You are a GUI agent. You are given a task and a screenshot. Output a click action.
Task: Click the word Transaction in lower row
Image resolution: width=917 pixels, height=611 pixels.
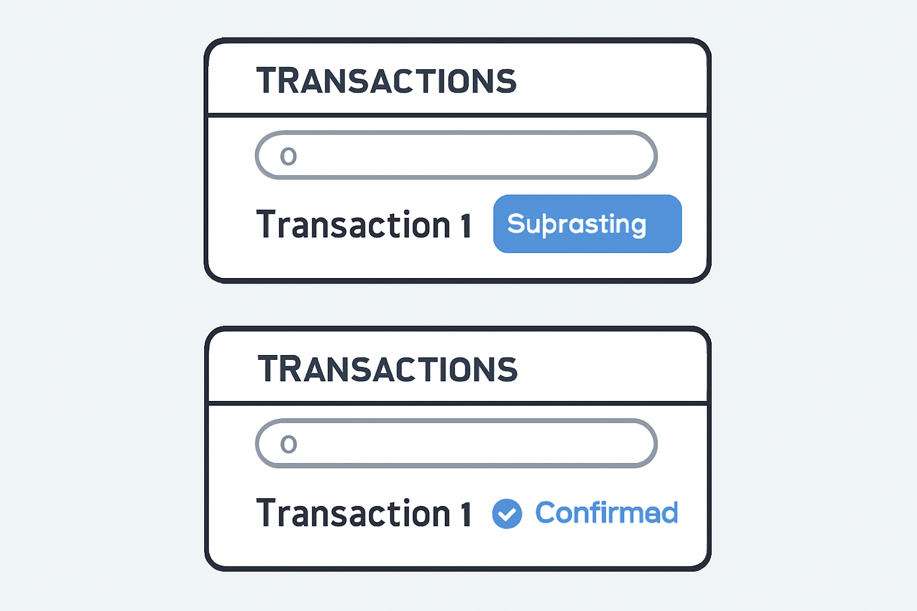[x=353, y=513]
